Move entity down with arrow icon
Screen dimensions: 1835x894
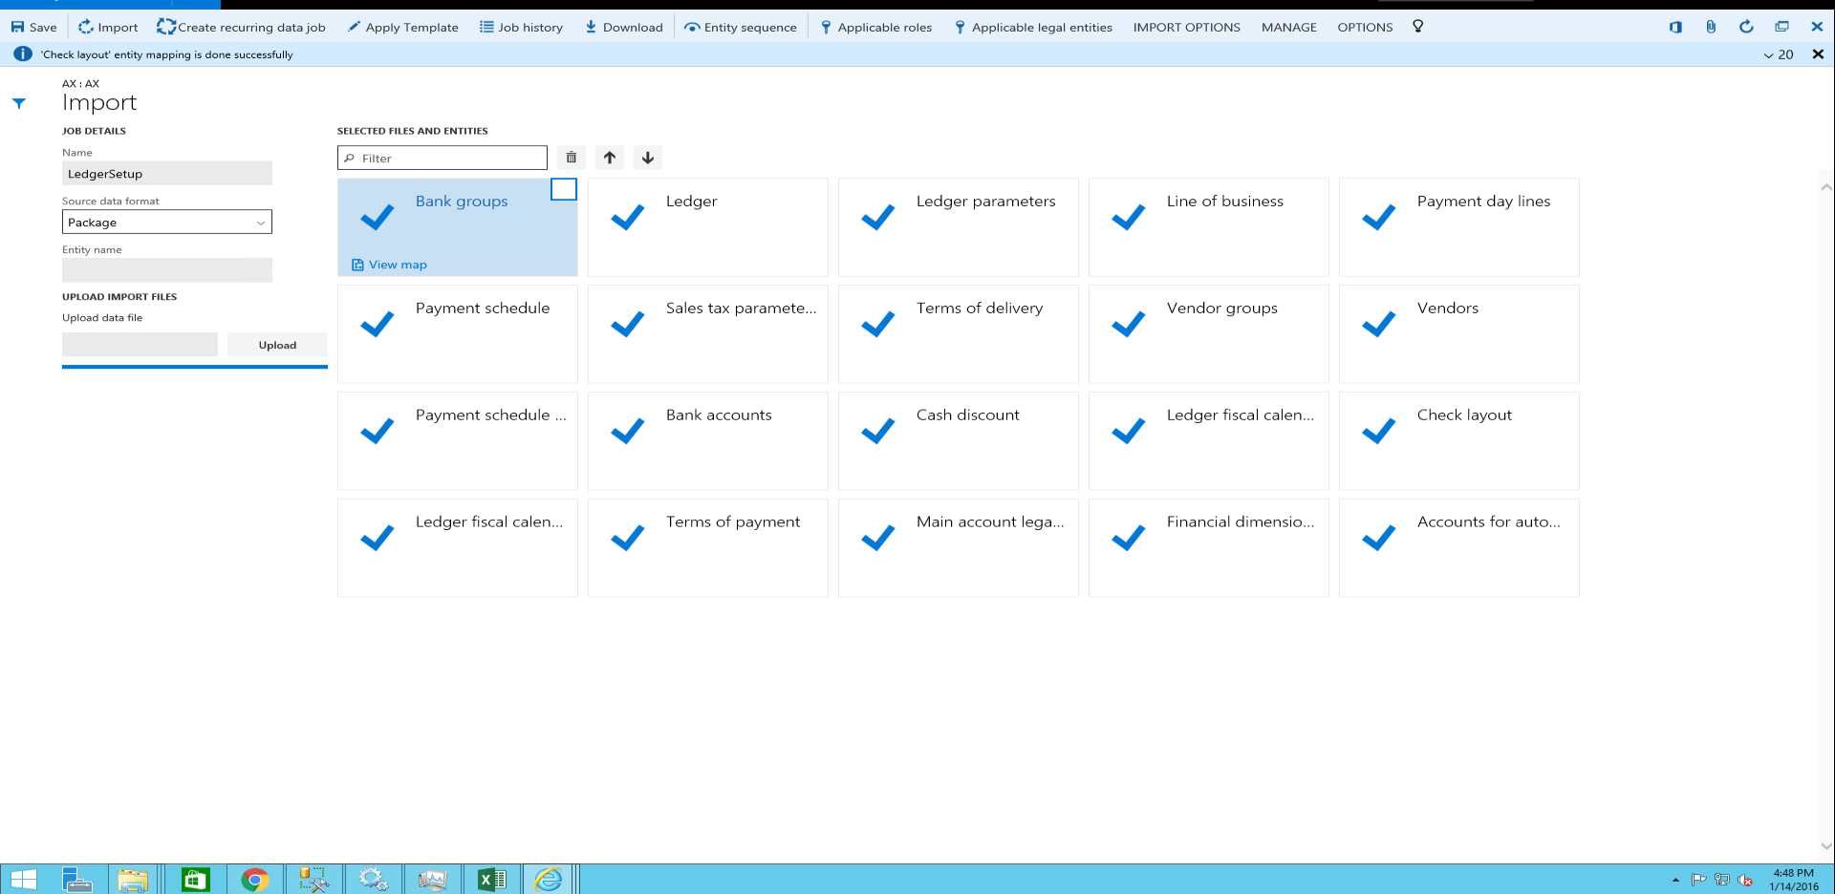coord(648,158)
